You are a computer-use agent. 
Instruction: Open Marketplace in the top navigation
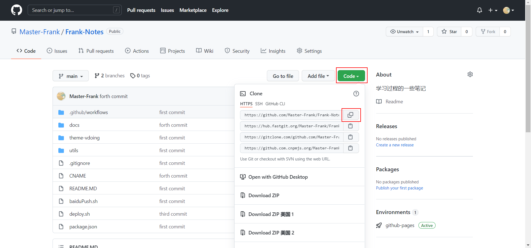193,10
